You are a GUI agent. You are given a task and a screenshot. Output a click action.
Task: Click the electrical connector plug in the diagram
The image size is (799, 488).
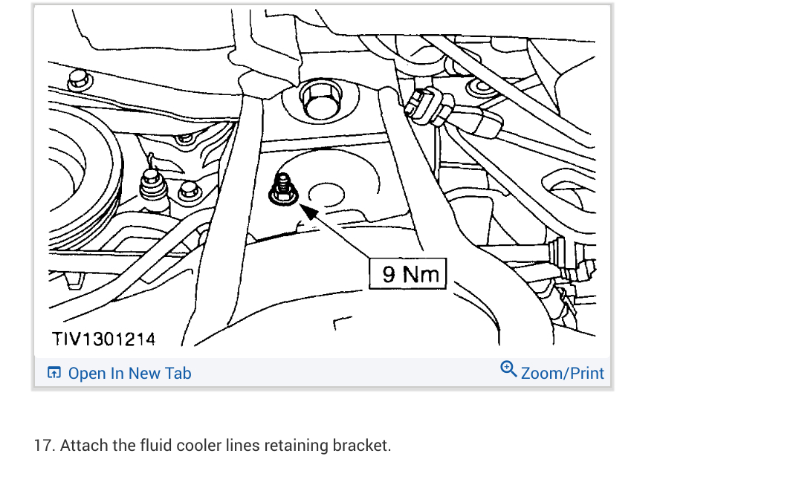pyautogui.click(x=429, y=106)
